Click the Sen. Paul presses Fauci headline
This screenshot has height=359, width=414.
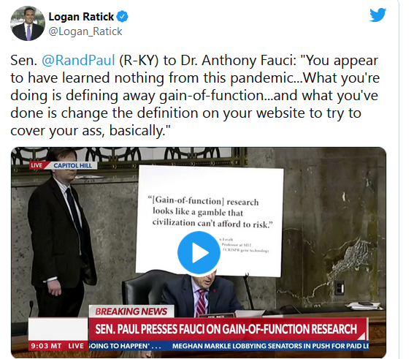tap(227, 329)
